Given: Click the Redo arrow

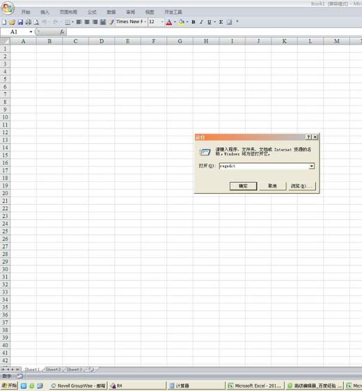Looking at the screenshot, I should pyautogui.click(x=56, y=22).
